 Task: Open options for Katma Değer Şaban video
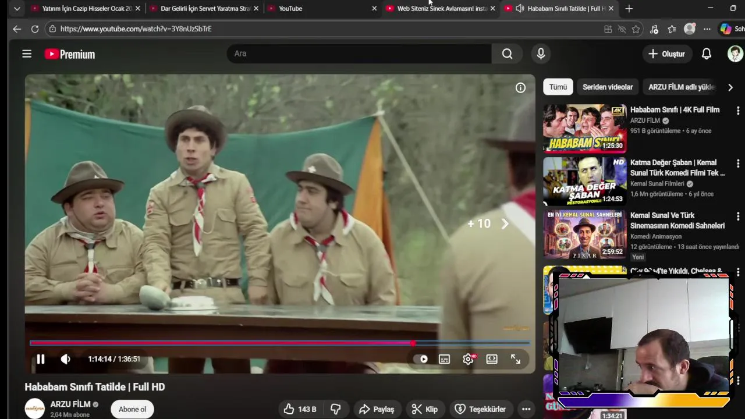point(738,163)
